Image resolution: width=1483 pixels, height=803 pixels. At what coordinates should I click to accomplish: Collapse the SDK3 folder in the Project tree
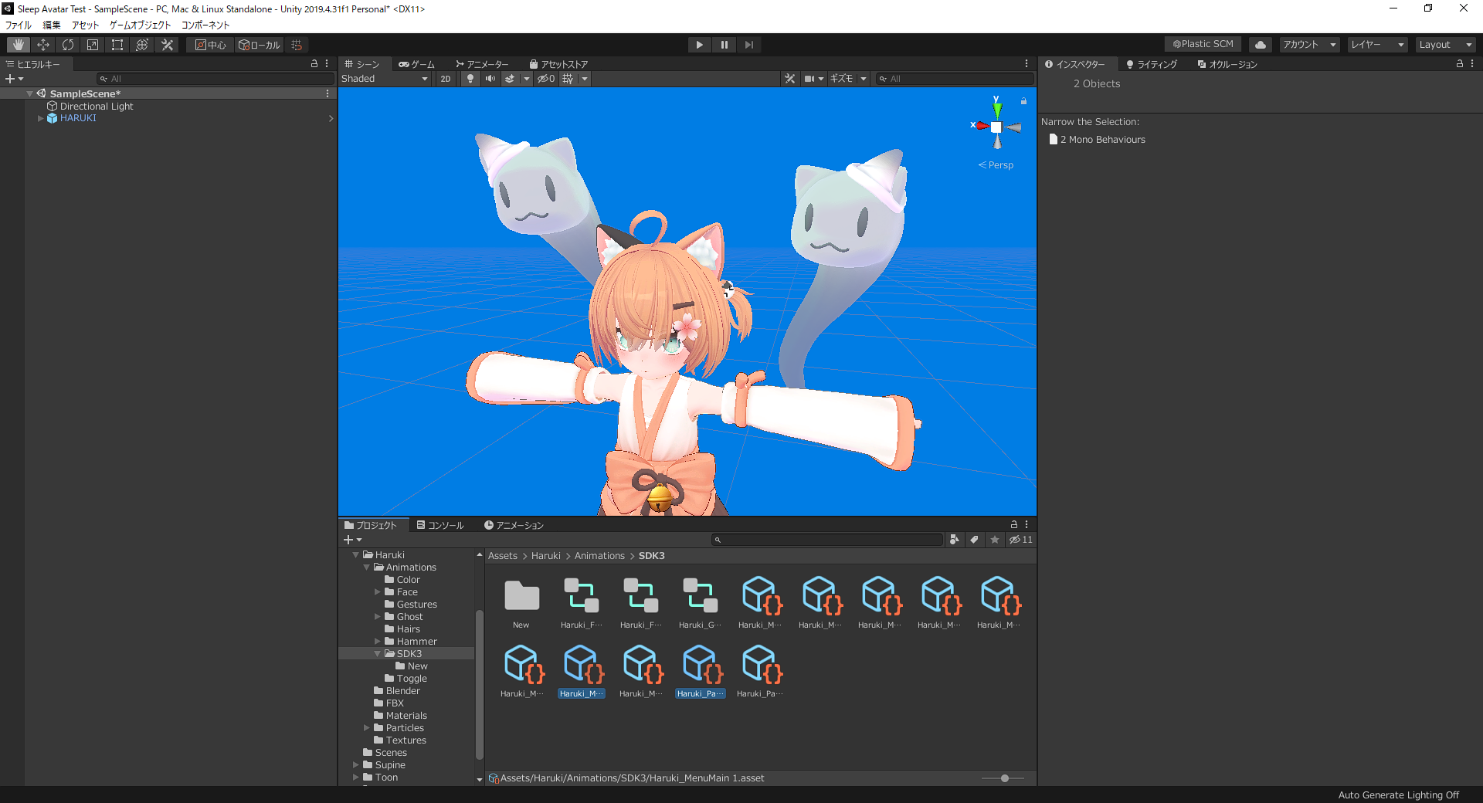coord(377,653)
